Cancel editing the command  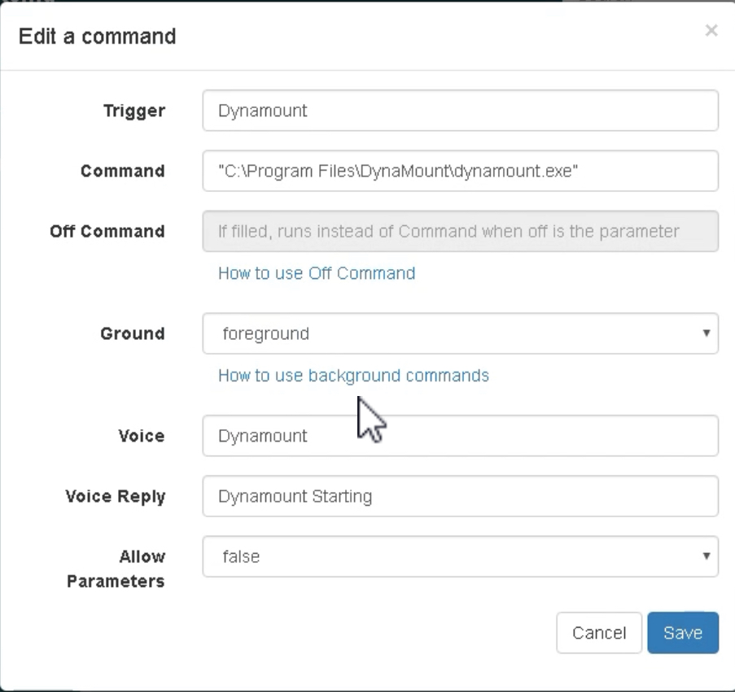599,633
